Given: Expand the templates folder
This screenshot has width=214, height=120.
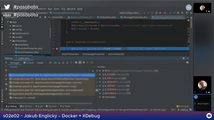Looking at the screenshot, I should pyautogui.click(x=13, y=45).
